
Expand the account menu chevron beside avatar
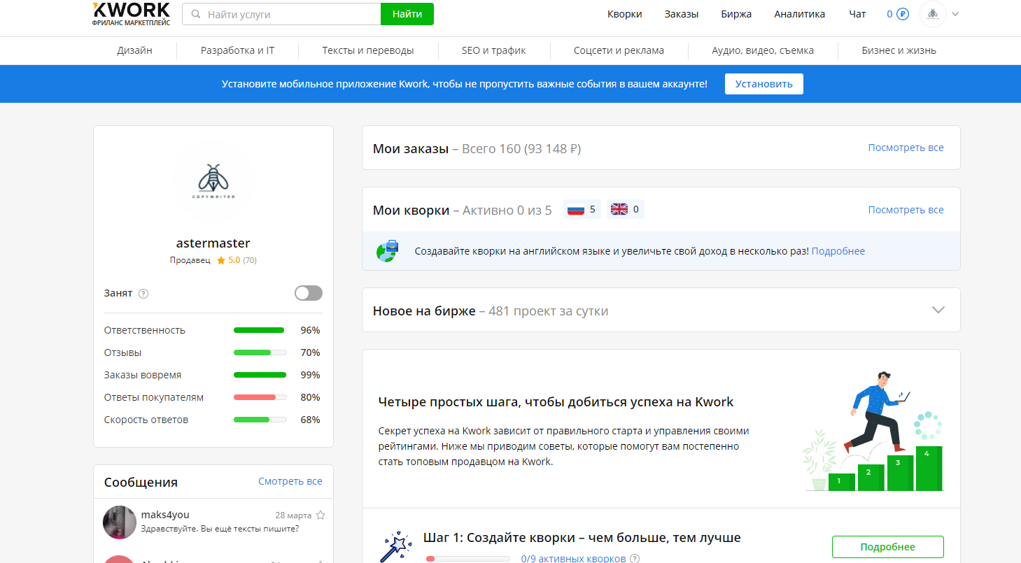[955, 14]
